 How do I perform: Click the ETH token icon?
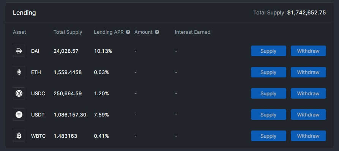[x=19, y=72]
